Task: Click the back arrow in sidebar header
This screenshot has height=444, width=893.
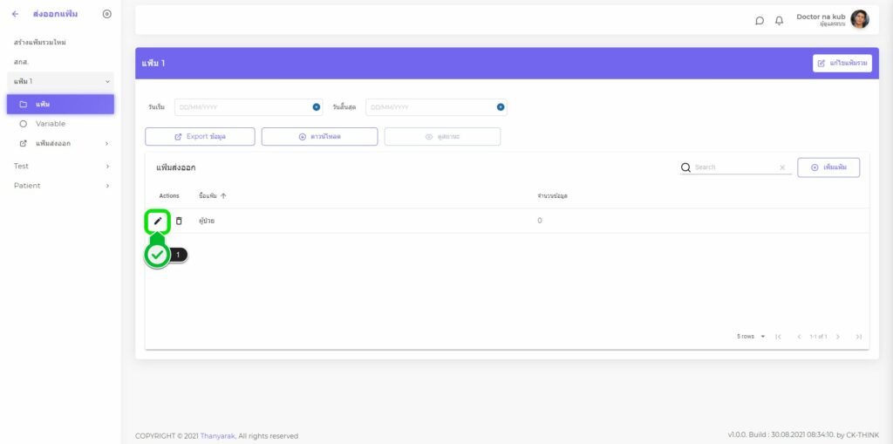Action: [15, 14]
